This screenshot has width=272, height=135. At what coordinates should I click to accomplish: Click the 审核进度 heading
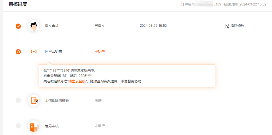18,4
